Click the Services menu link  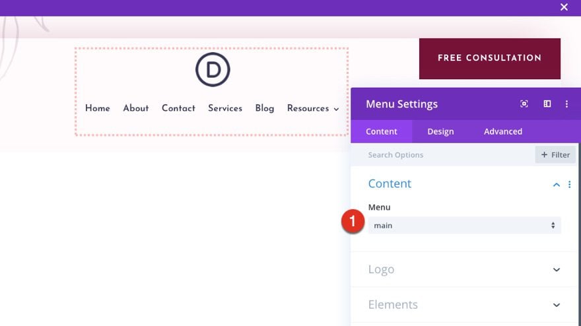225,108
